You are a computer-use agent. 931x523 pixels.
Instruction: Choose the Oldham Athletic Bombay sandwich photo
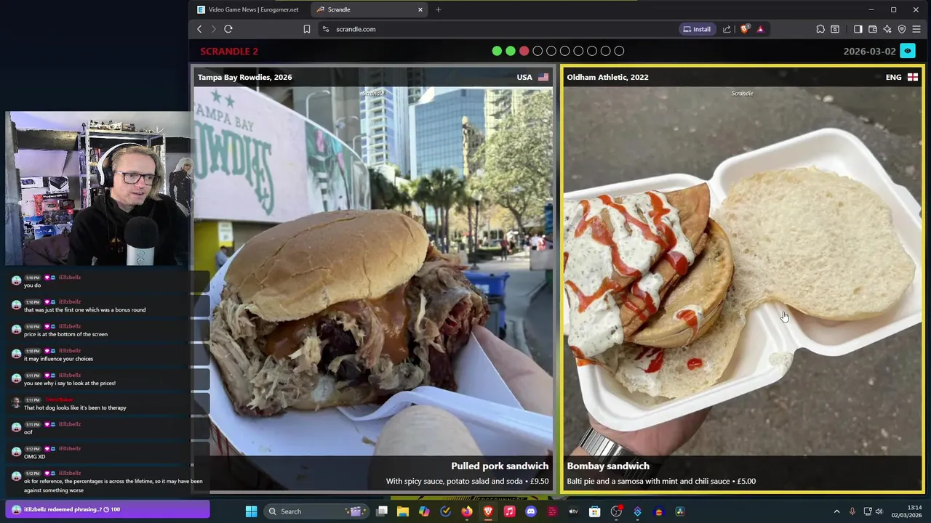pyautogui.click(x=742, y=270)
